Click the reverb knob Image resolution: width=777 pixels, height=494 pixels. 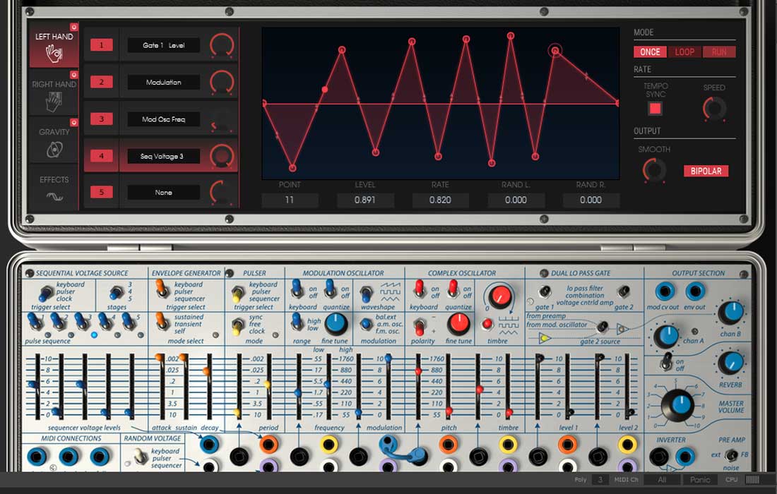click(730, 363)
